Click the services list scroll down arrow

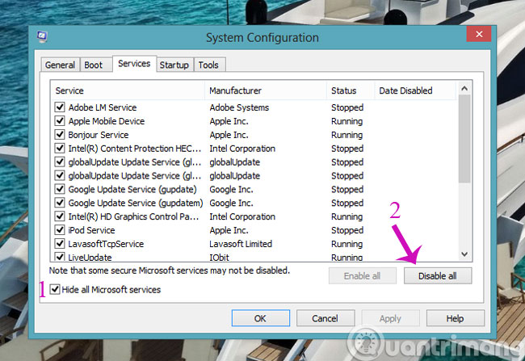[464, 254]
